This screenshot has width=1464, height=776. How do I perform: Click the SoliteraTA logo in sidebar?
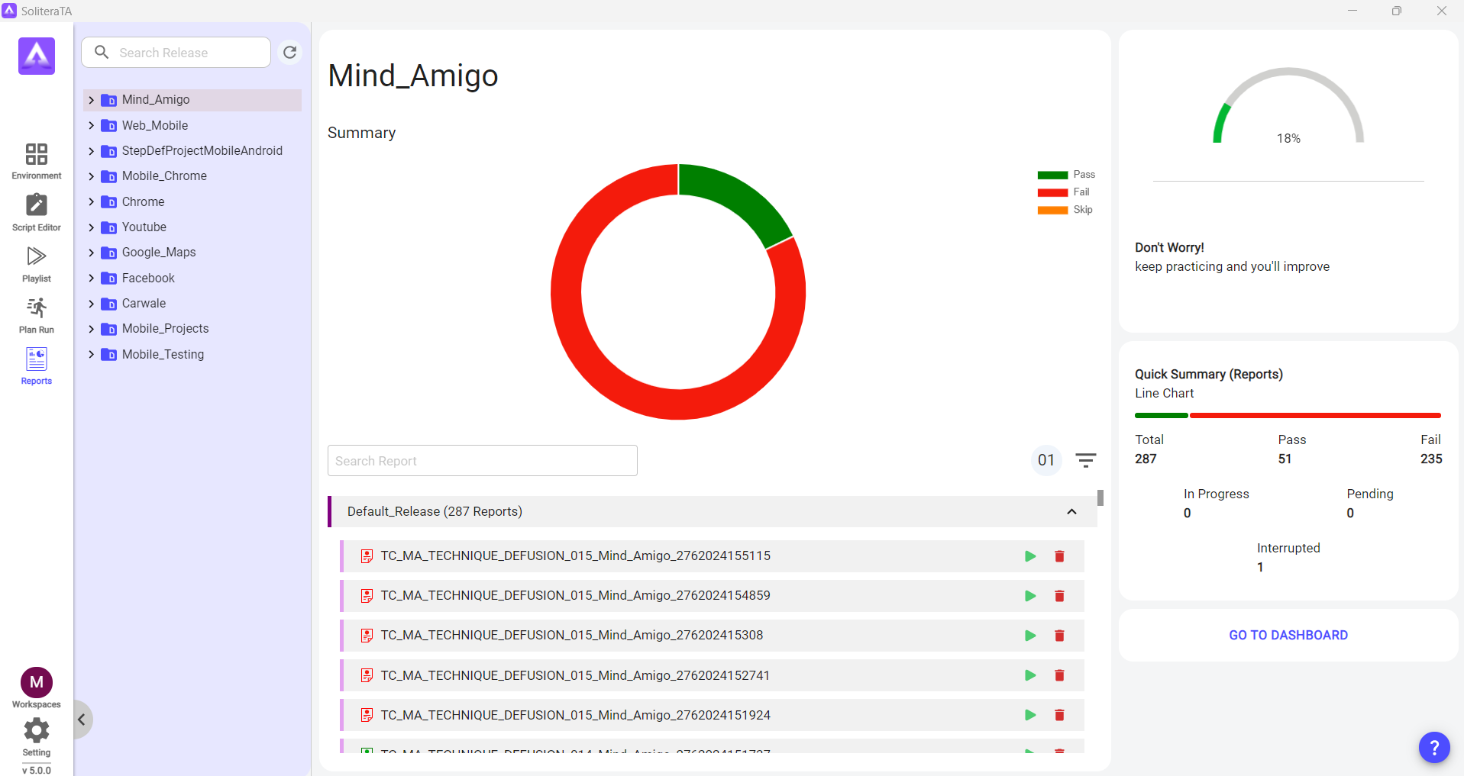(x=37, y=56)
